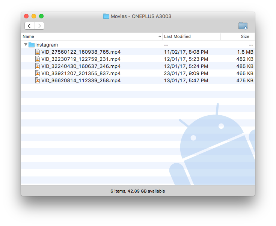This screenshot has width=276, height=226.
Task: Sort by the Size column header
Action: pos(245,37)
